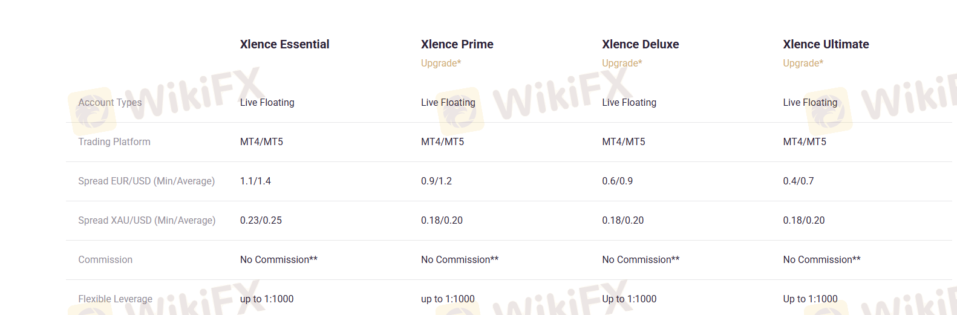Click the Commission row label
The width and height of the screenshot is (957, 315).
point(105,259)
